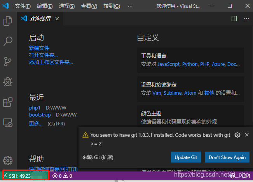
Task: Open the 选择(S) menu
Action: pyautogui.click(x=66, y=6)
